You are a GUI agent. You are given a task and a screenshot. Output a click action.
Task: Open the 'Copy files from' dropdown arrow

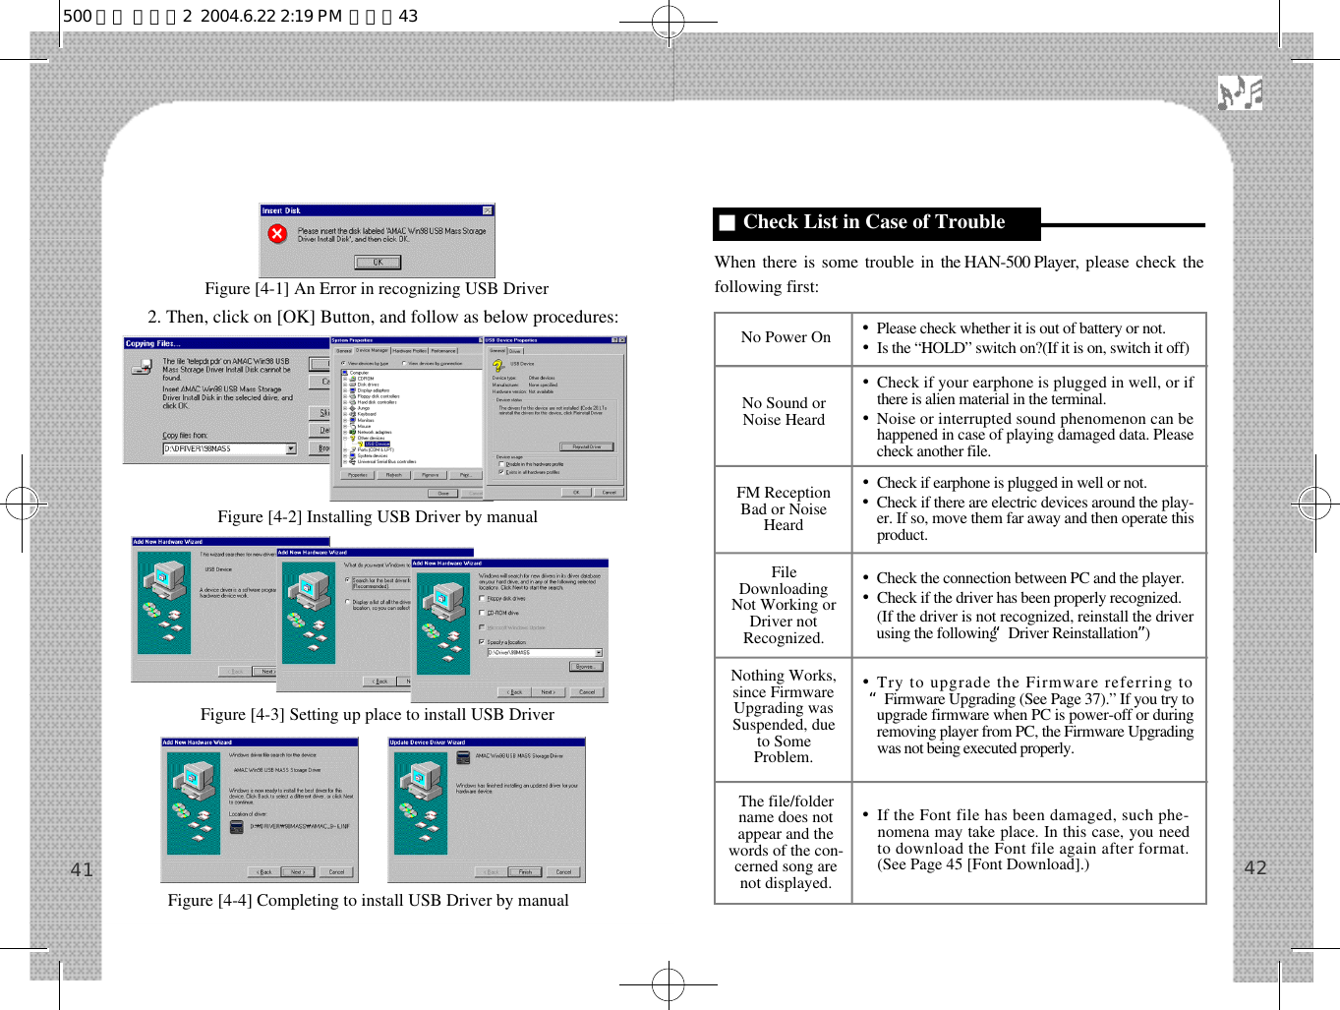tap(291, 448)
